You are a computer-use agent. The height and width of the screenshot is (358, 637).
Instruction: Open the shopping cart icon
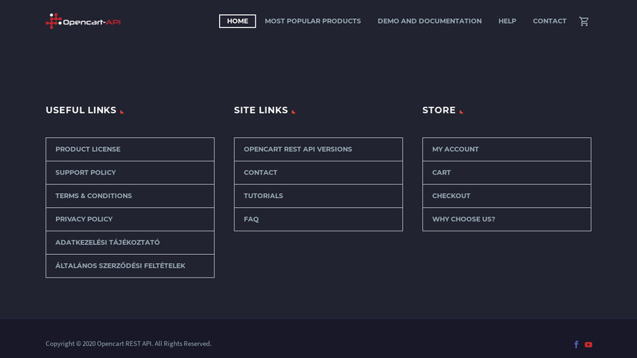(x=583, y=21)
